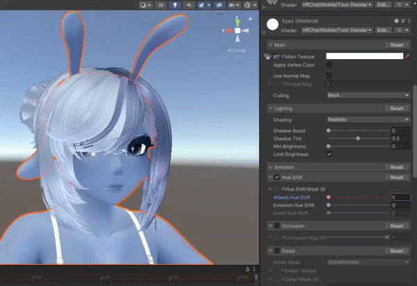Click the Shadow Tint slider handle
Image resolution: width=417 pixels, height=286 pixels.
(x=358, y=138)
